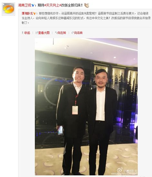Click the counter-clockwise rotate arrow icon
152x177 pixels.
click(x=56, y=33)
